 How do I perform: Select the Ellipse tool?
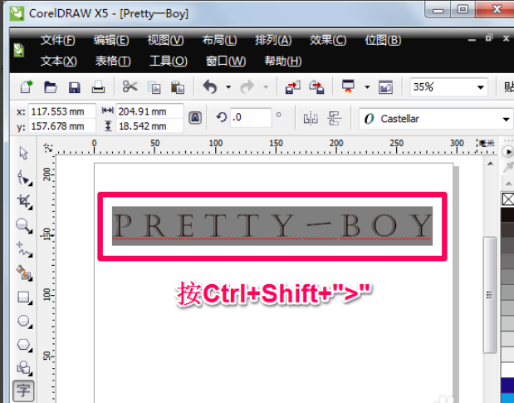[x=23, y=321]
